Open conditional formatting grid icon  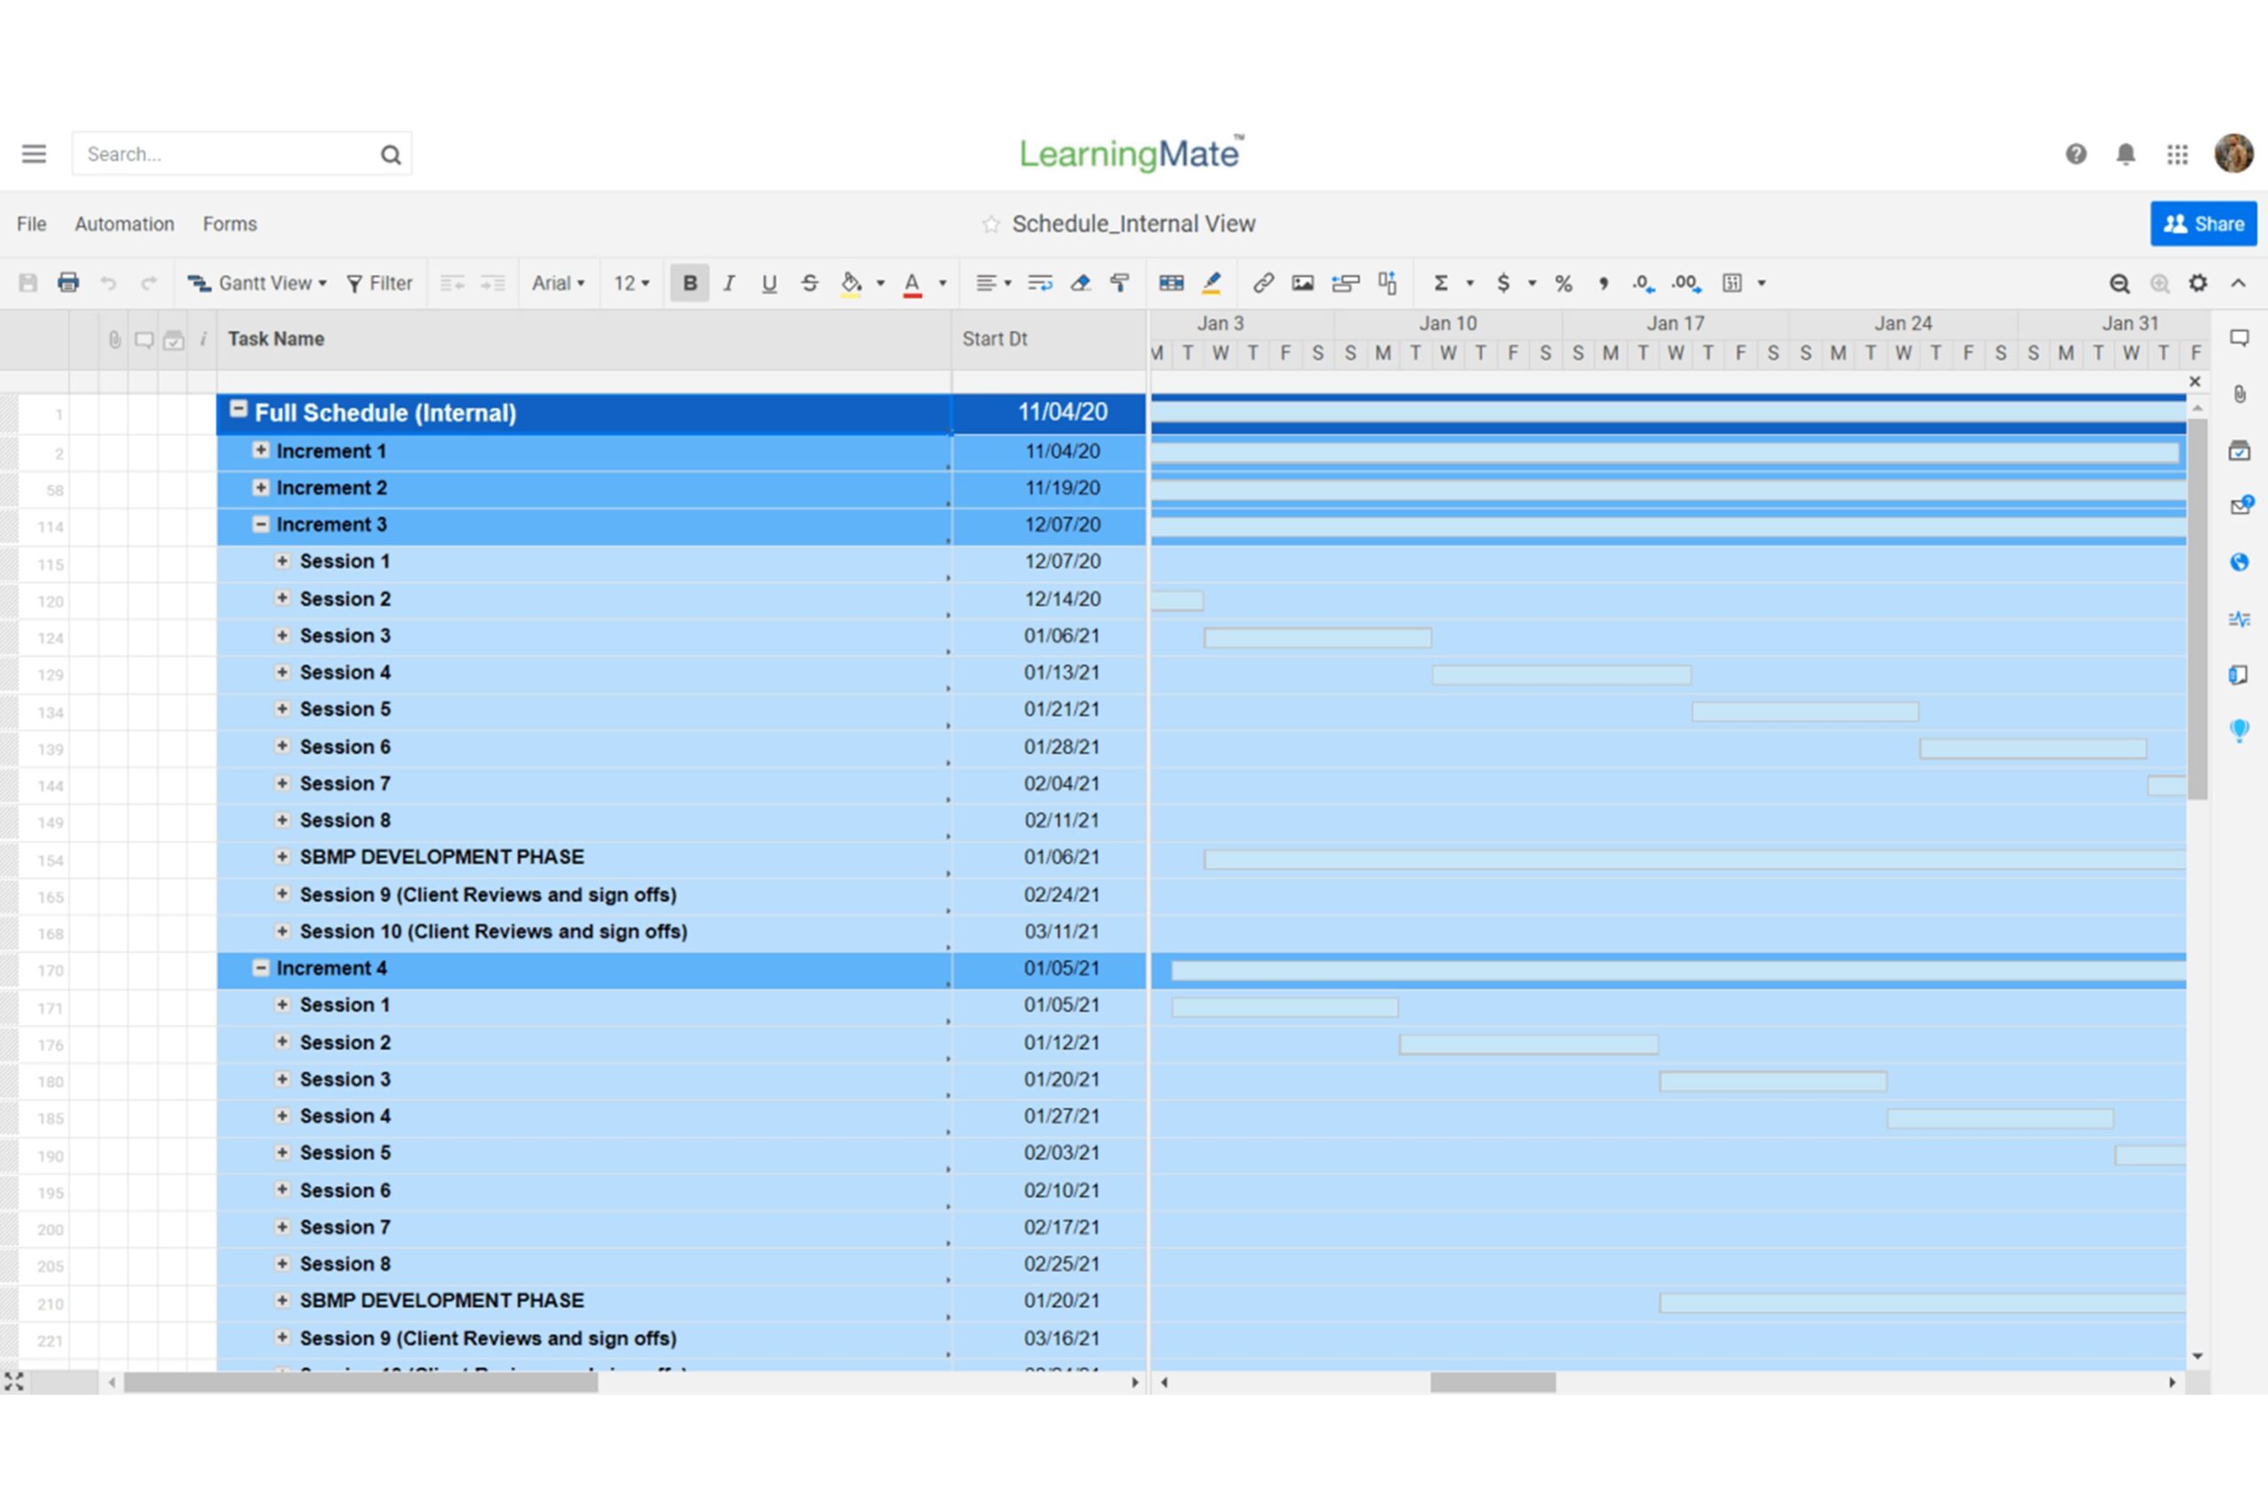click(x=1170, y=283)
